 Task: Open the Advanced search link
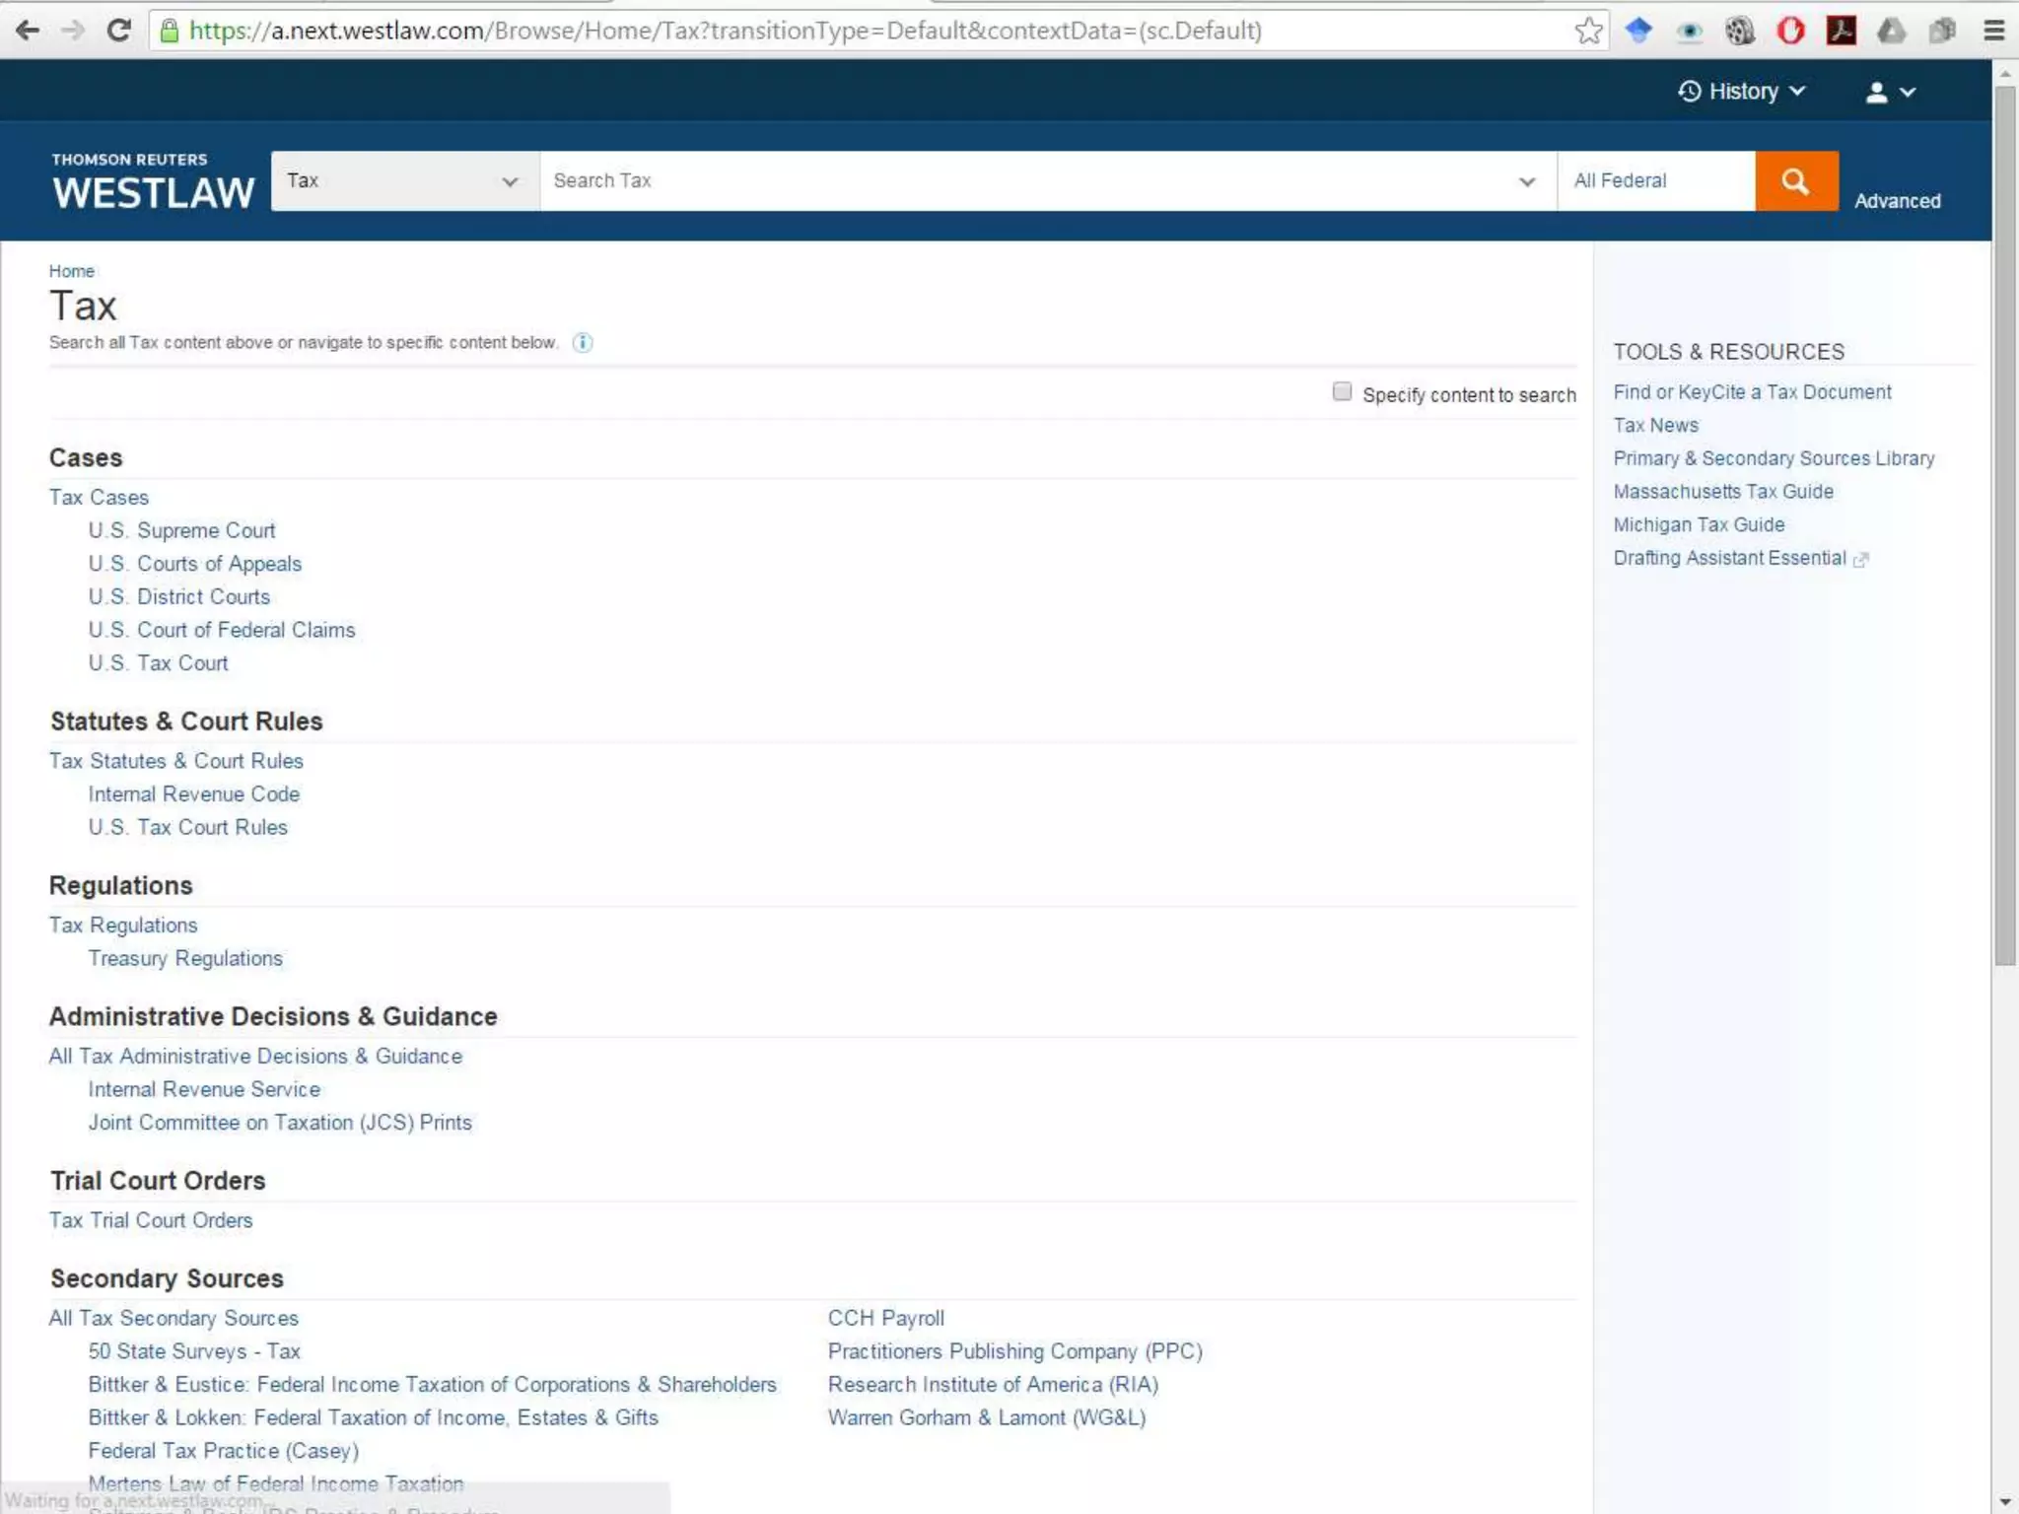point(1897,201)
